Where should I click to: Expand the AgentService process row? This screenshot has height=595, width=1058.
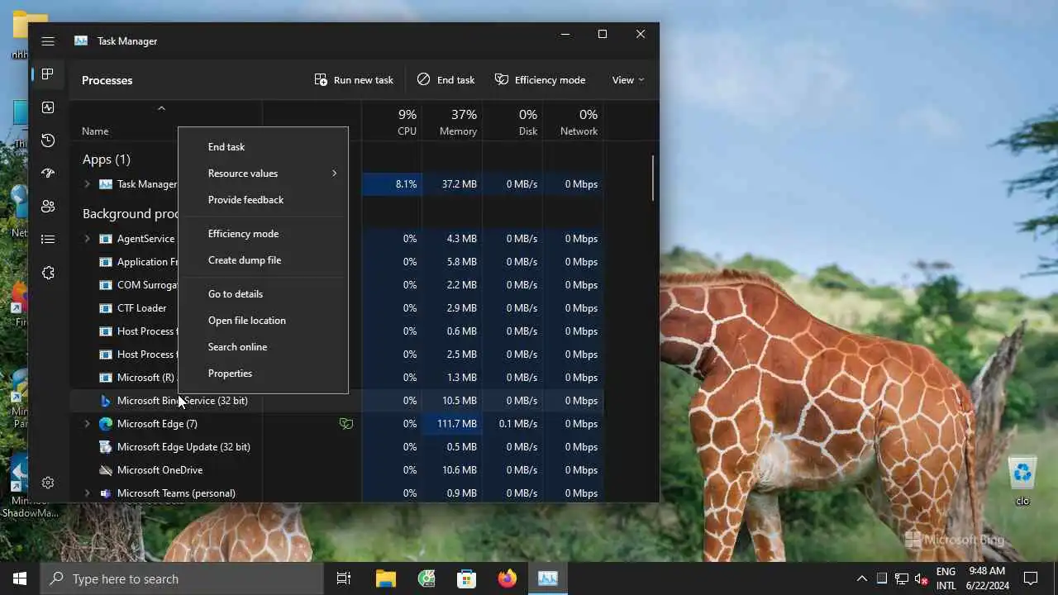[x=87, y=239]
